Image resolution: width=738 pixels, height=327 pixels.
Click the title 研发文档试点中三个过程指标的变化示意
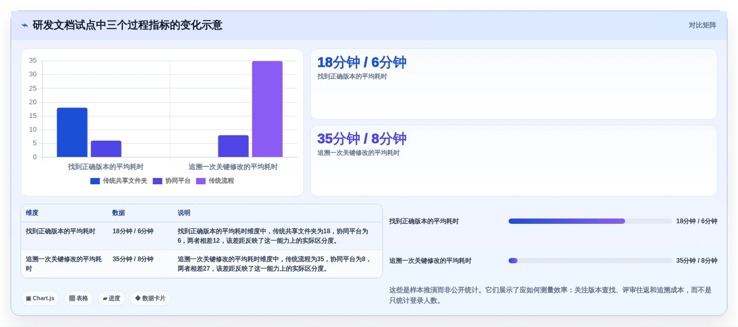click(128, 25)
